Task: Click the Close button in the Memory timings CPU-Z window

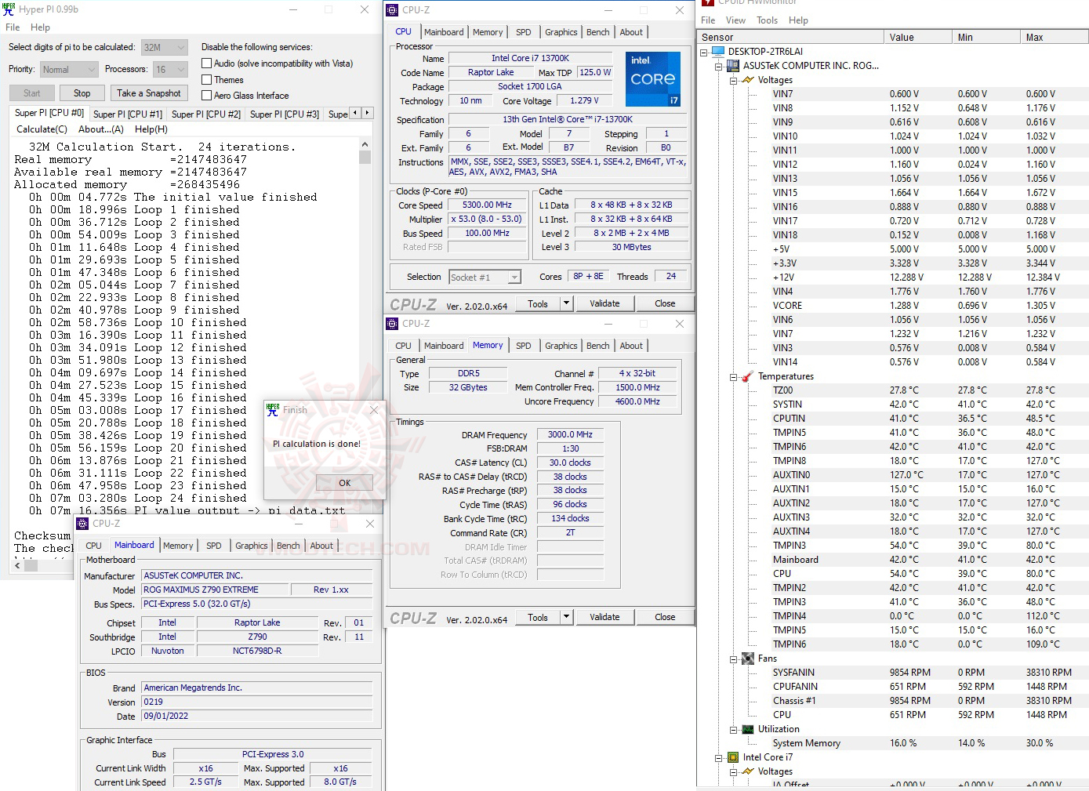Action: [x=665, y=617]
